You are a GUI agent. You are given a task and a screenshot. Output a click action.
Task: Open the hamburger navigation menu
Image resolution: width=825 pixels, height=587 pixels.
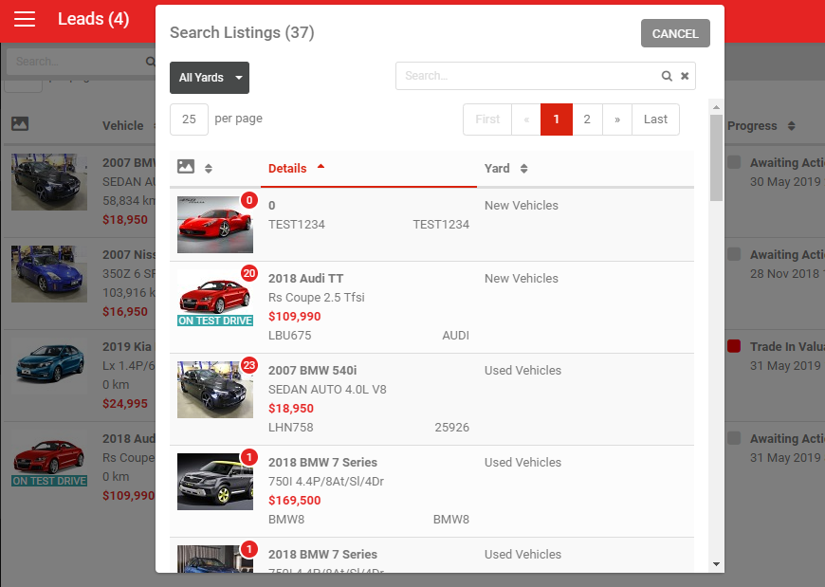pyautogui.click(x=25, y=19)
